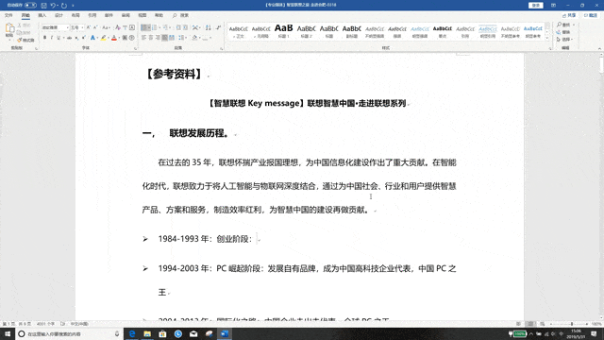
Task: Open File Explorer from the taskbar
Action: click(x=147, y=333)
